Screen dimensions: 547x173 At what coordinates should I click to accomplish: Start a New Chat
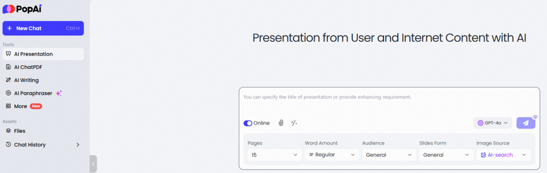coord(43,28)
